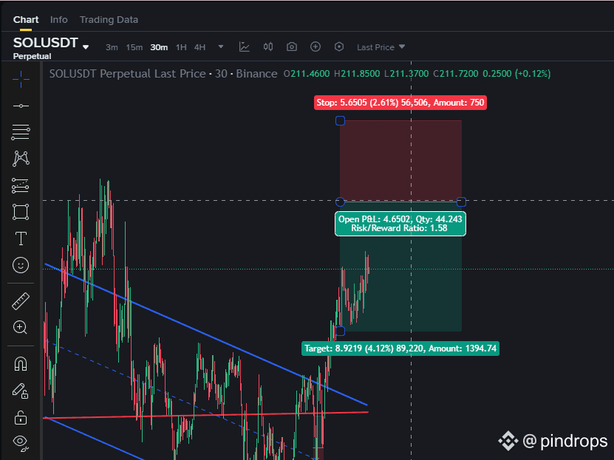Screen dimensions: 614x460
Task: Click the entry-level left circle handle
Action: tap(341, 202)
